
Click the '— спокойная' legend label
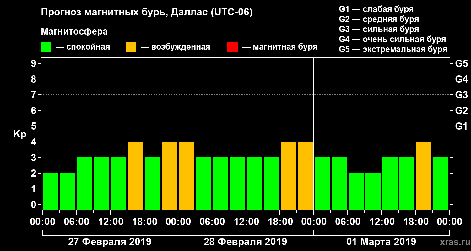tap(83, 47)
